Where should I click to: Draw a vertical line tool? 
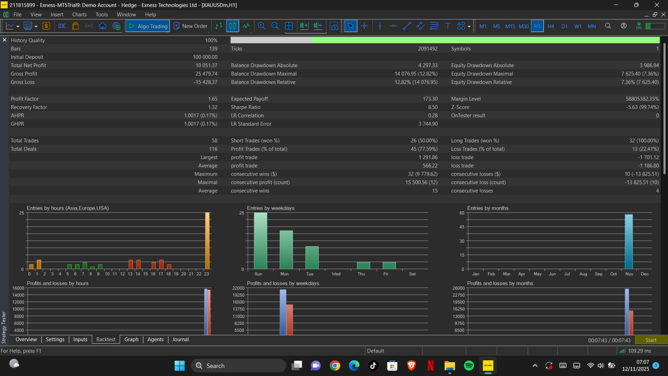380,26
